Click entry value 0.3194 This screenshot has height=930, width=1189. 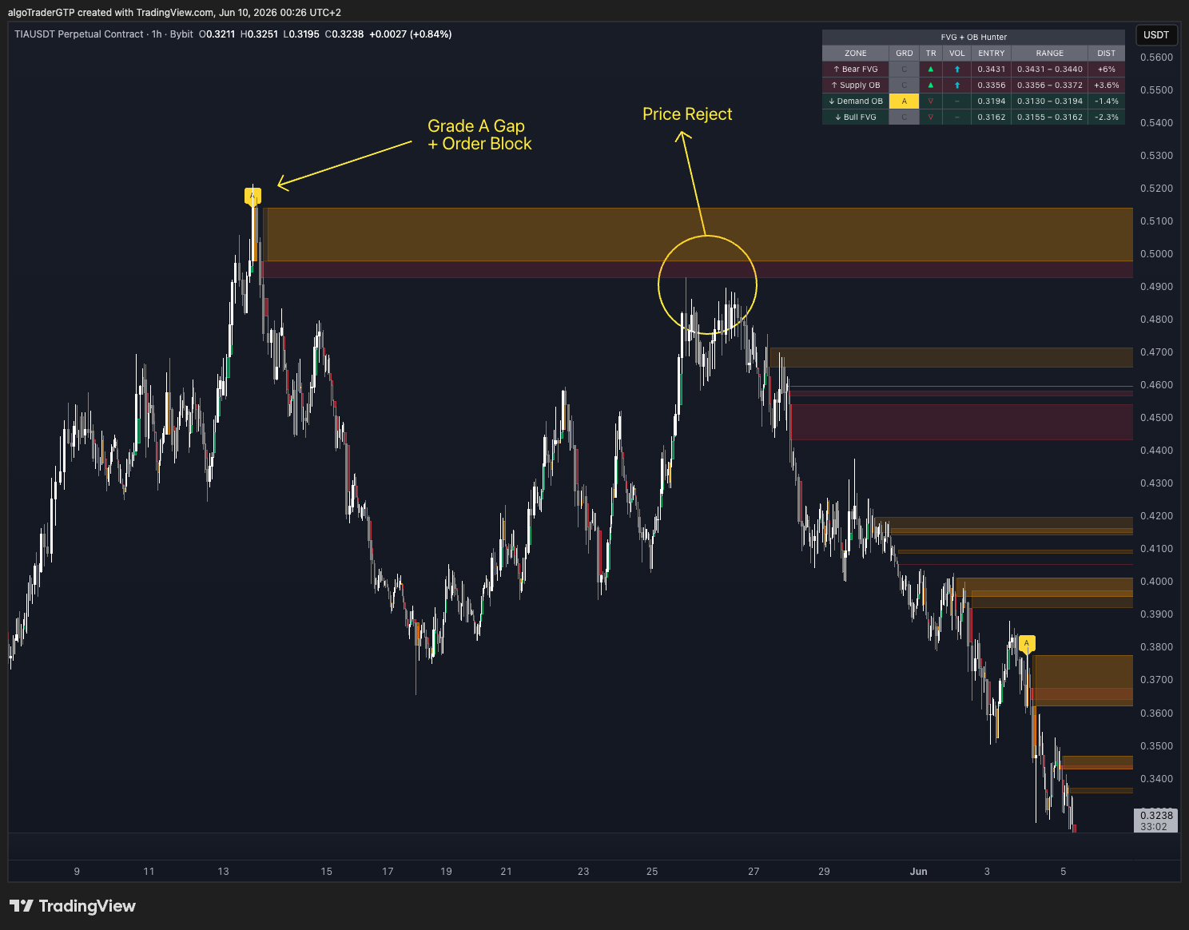click(992, 101)
